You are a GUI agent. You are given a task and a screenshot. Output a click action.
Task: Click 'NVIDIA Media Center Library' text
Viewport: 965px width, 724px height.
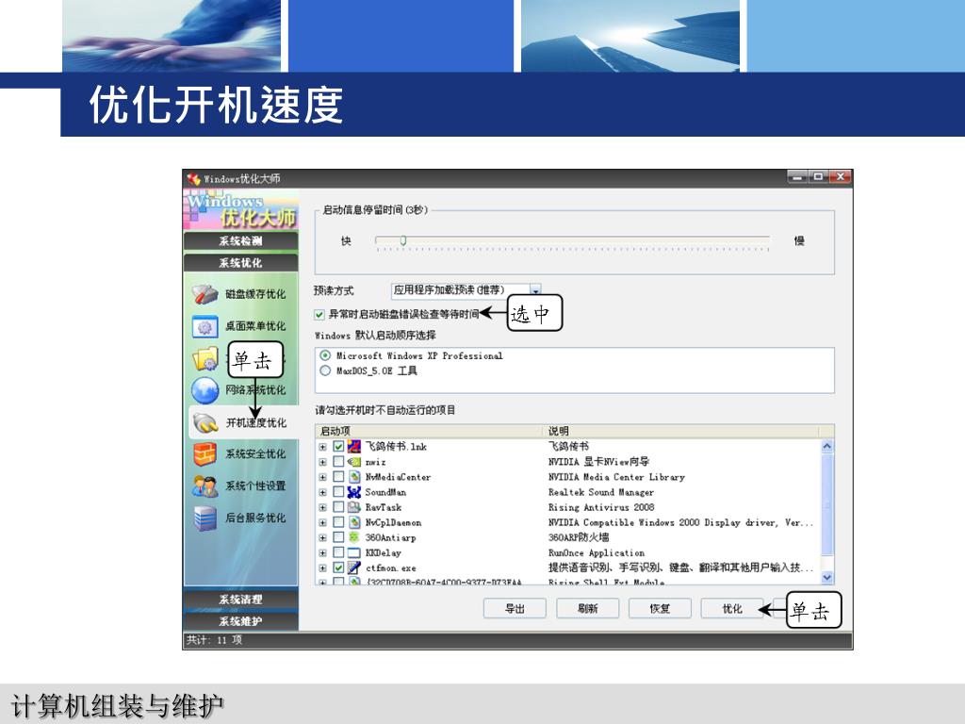click(x=616, y=477)
